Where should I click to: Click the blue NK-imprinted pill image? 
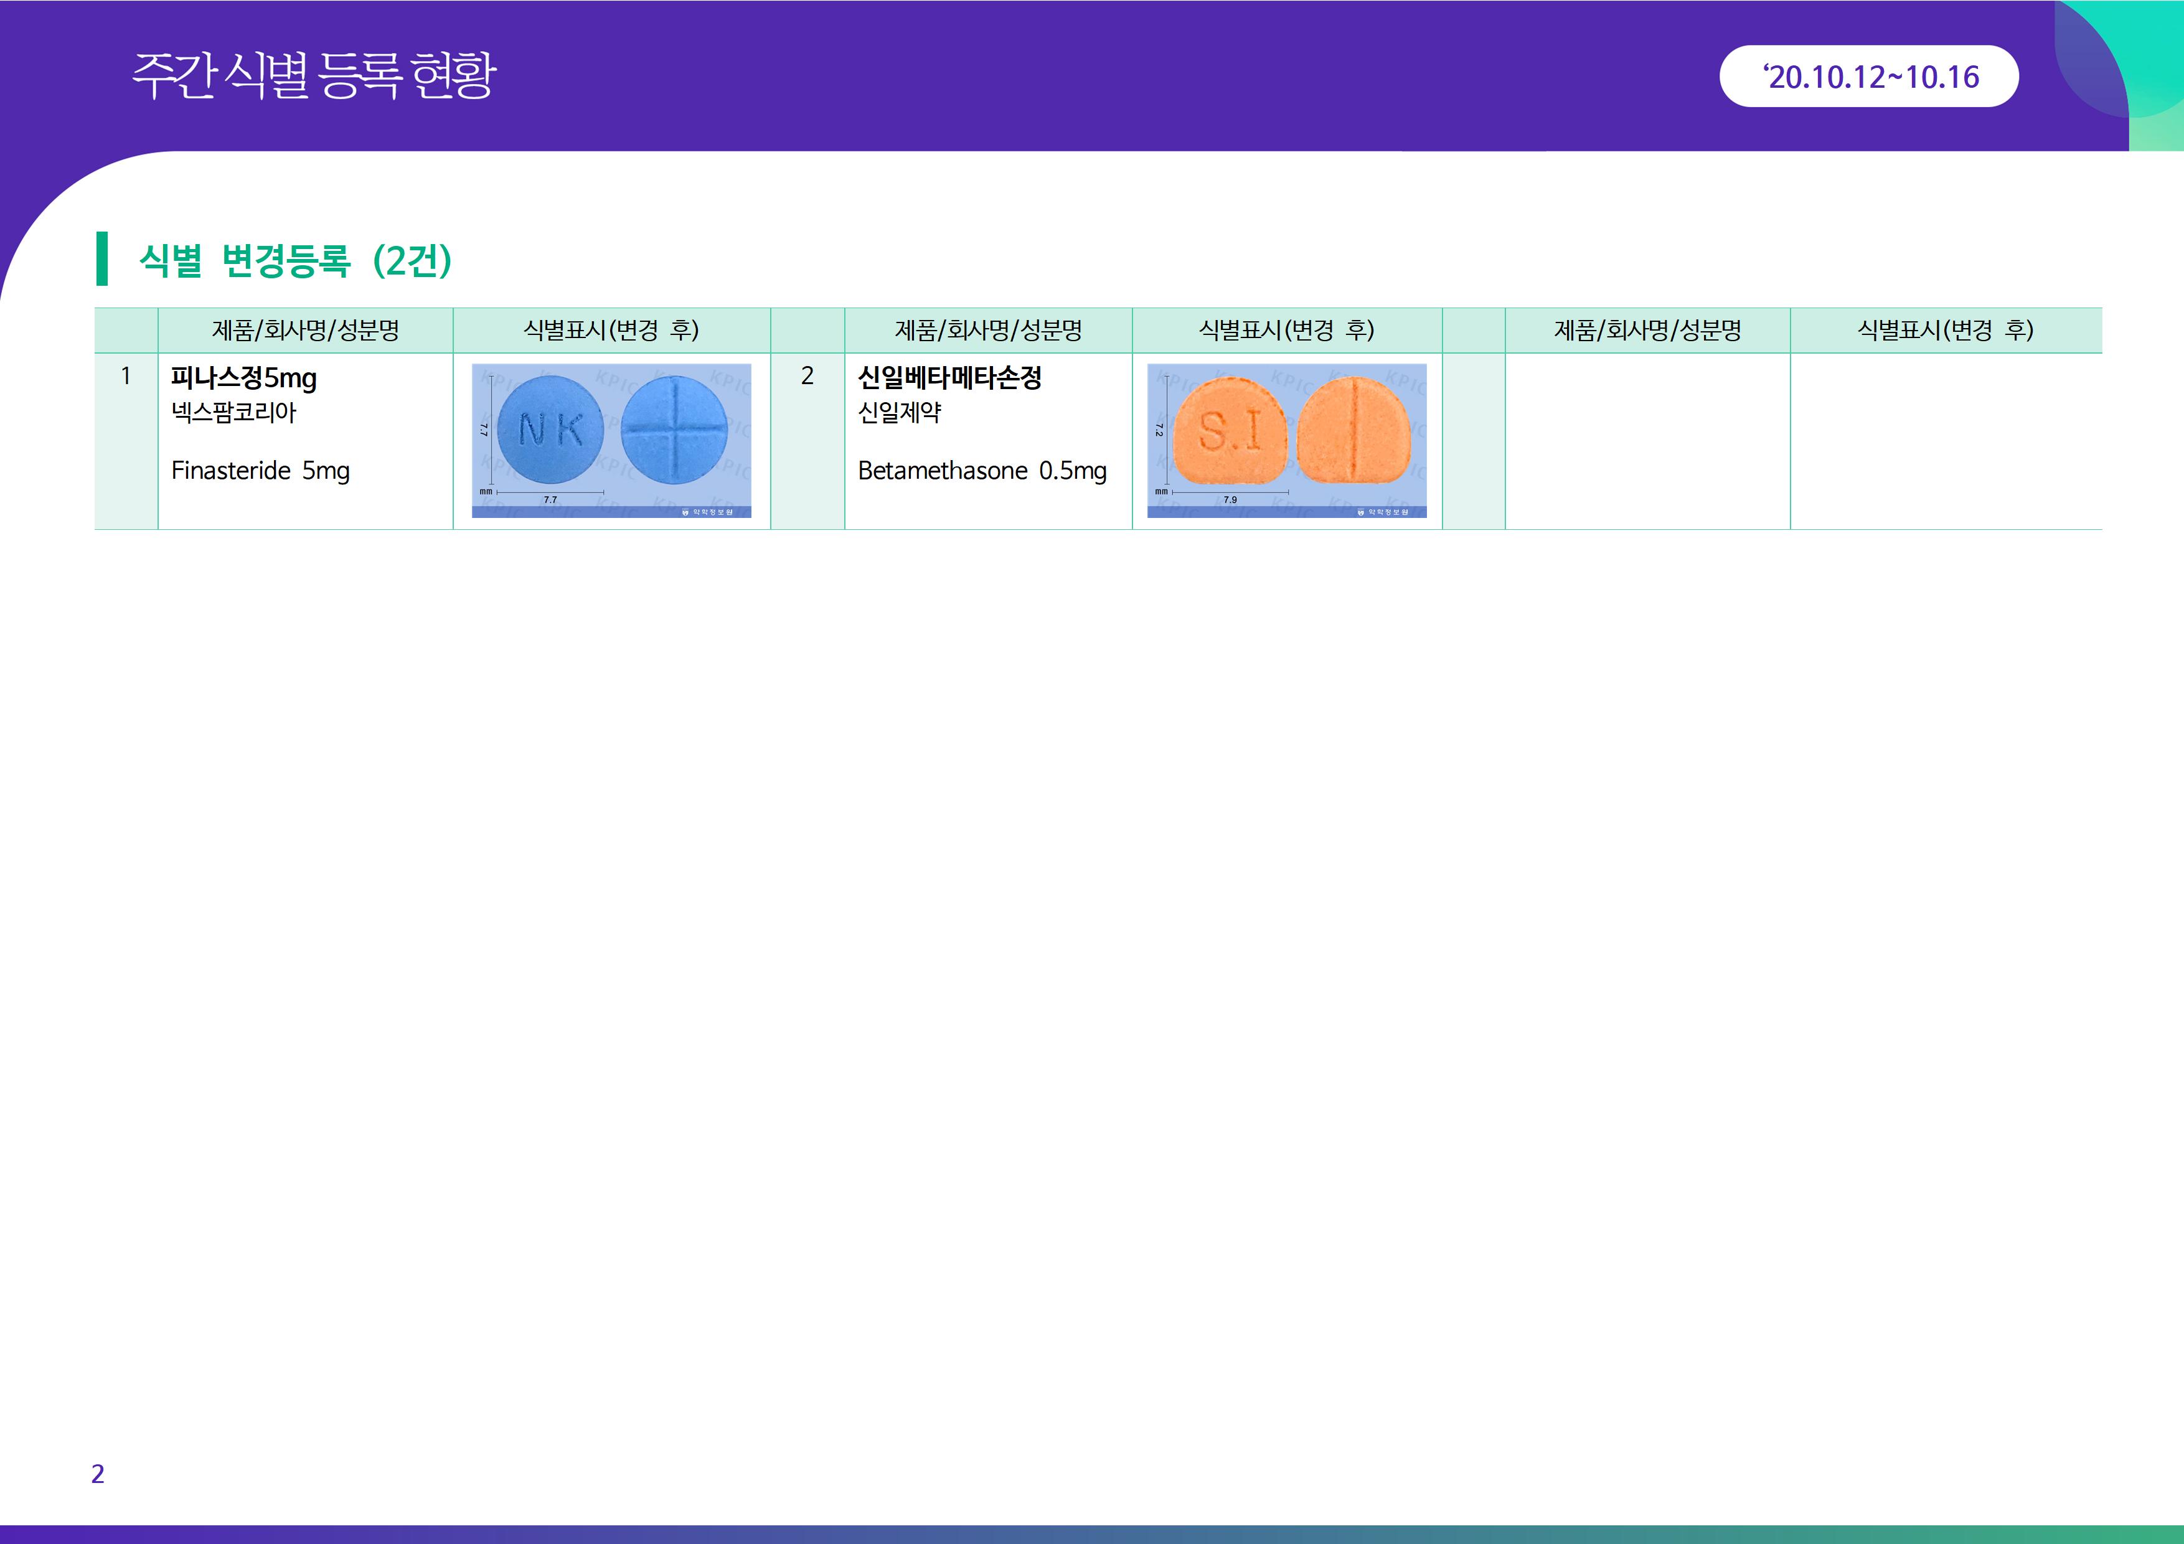coord(550,429)
